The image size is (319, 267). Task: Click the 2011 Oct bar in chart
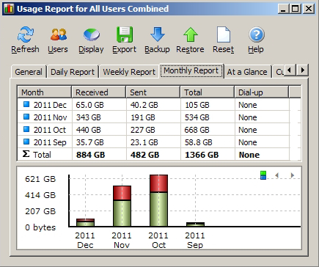[158, 200]
